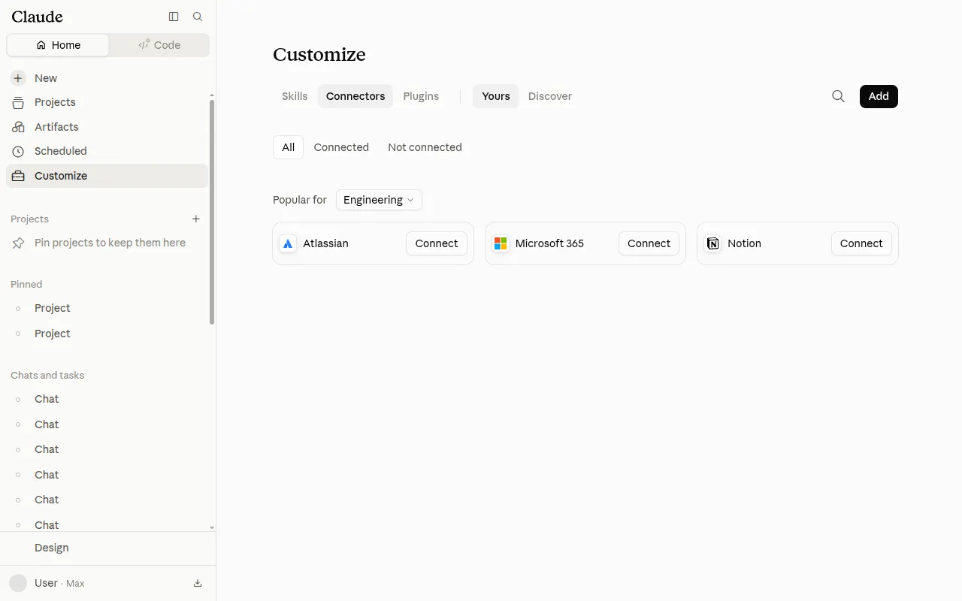Select the Connectors tab
Image resolution: width=962 pixels, height=601 pixels.
click(355, 96)
